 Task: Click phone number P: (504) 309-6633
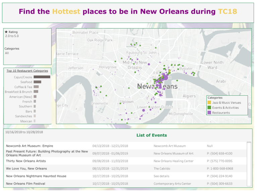(x=219, y=184)
